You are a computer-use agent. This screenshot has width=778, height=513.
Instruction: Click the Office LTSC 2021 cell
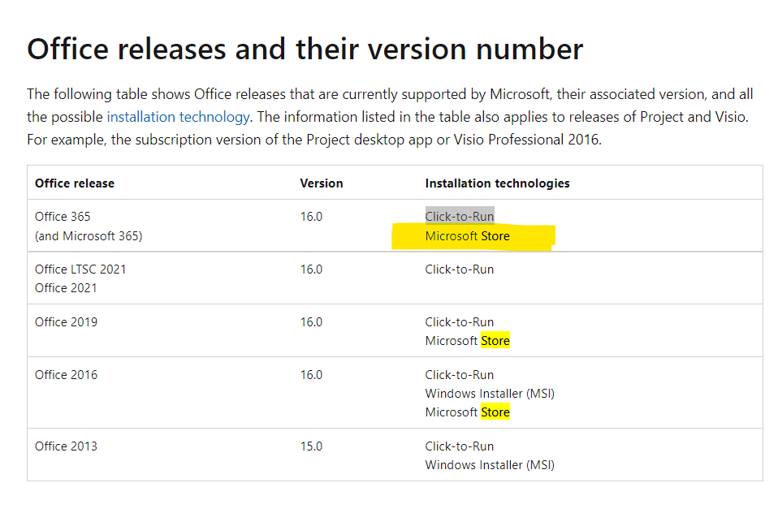click(80, 269)
